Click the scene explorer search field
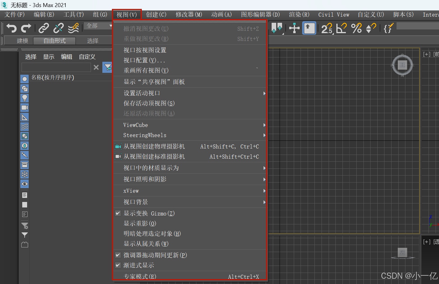The image size is (439, 284). pyautogui.click(x=56, y=67)
